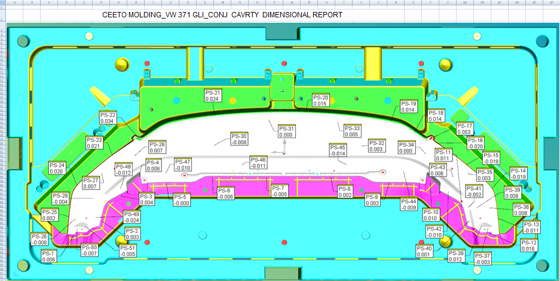
Task: Select the PS-16 -0.020 label
Action: [x=475, y=143]
